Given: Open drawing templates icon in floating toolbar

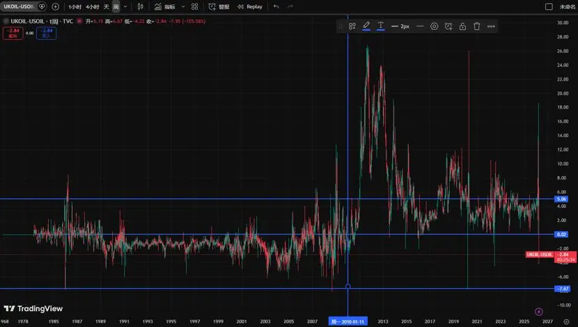Looking at the screenshot, I should coord(352,26).
